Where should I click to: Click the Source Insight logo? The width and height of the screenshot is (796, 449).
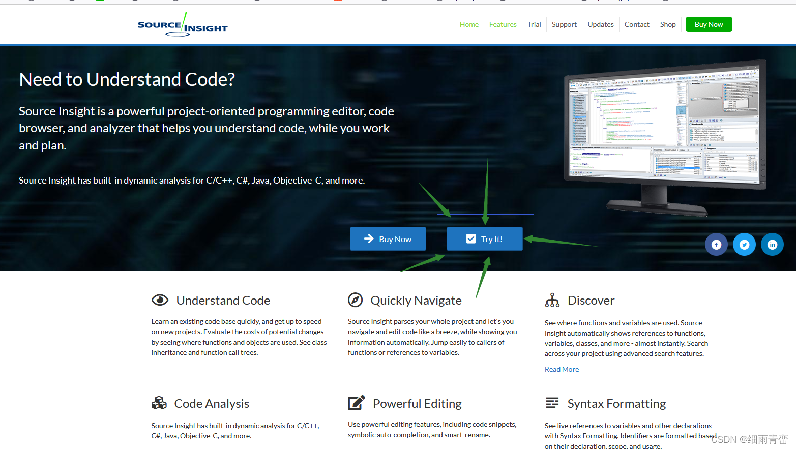click(183, 24)
